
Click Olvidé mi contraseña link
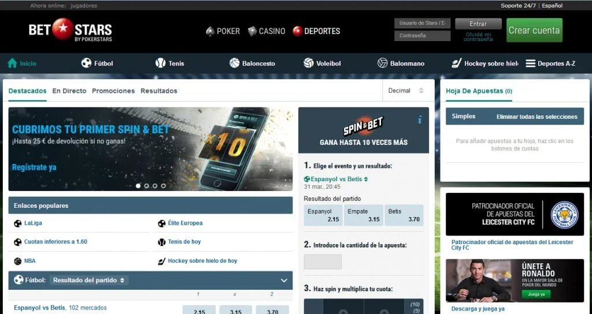point(478,36)
